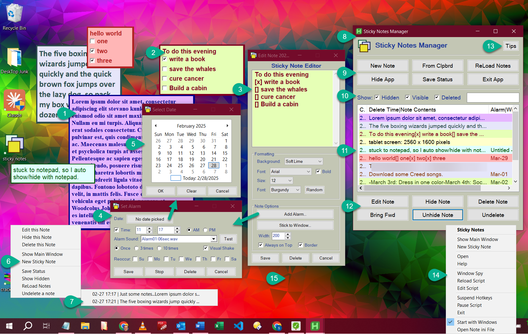Screen dimensions: 528x334
Task: Open the sticky notes desktop shortcut
Action: tap(14, 148)
